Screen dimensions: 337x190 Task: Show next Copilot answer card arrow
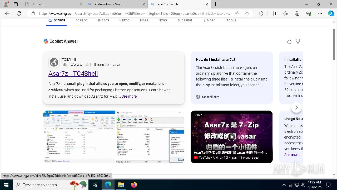[x=296, y=107]
